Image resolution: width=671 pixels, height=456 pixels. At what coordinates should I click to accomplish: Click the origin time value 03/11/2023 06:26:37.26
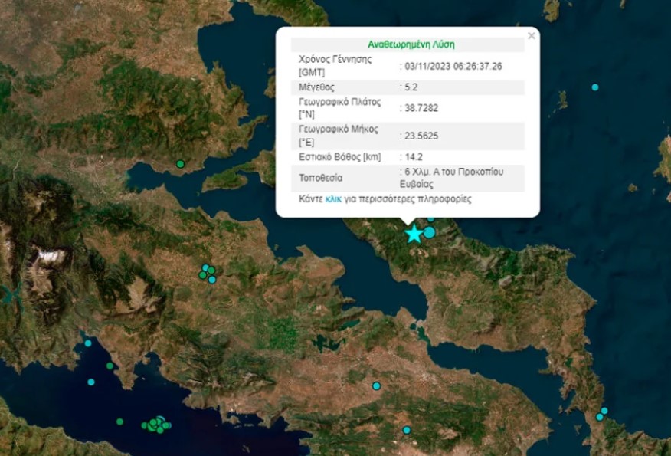(x=453, y=67)
